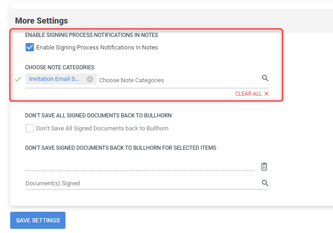Clear all selected note categories
This screenshot has width=333, height=233.
249,94
